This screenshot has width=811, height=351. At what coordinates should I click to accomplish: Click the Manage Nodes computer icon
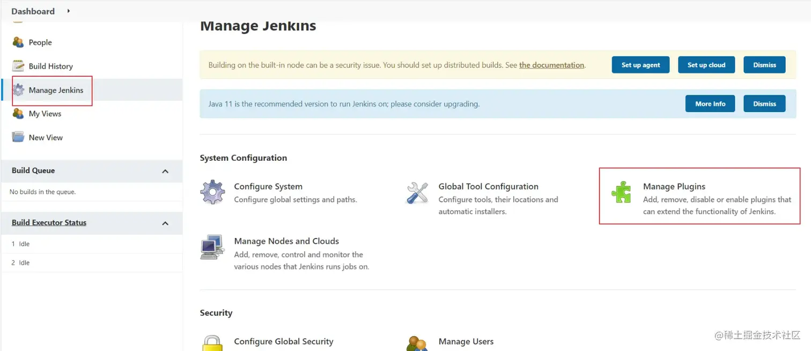click(x=212, y=247)
